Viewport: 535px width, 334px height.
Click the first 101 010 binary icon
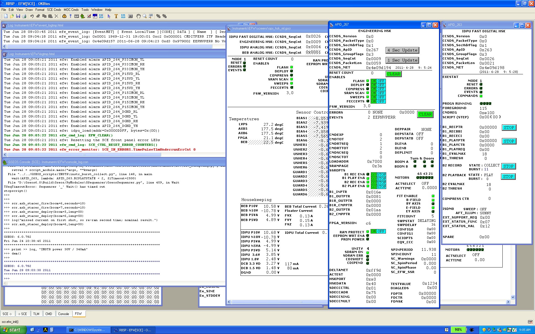coord(101,16)
